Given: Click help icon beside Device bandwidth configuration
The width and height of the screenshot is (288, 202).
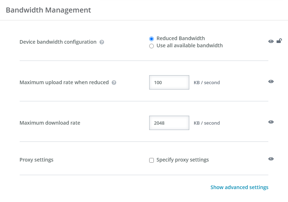Looking at the screenshot, I should click(102, 42).
